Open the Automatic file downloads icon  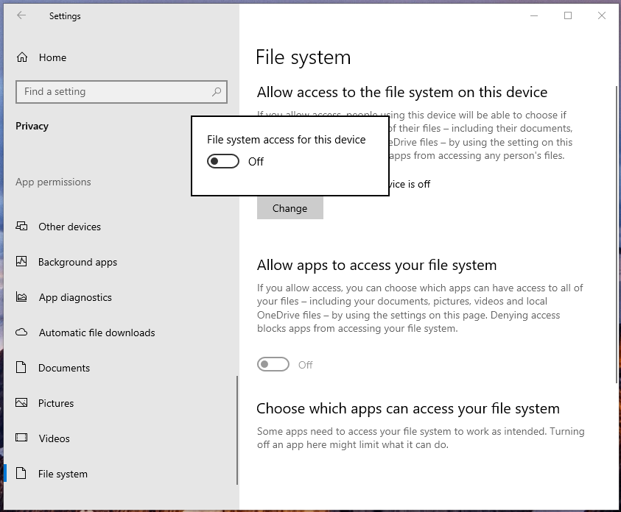(x=22, y=333)
